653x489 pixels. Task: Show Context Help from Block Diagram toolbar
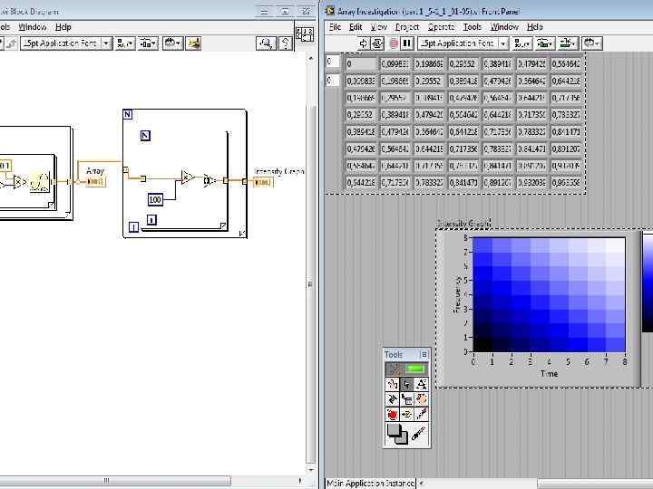click(286, 43)
